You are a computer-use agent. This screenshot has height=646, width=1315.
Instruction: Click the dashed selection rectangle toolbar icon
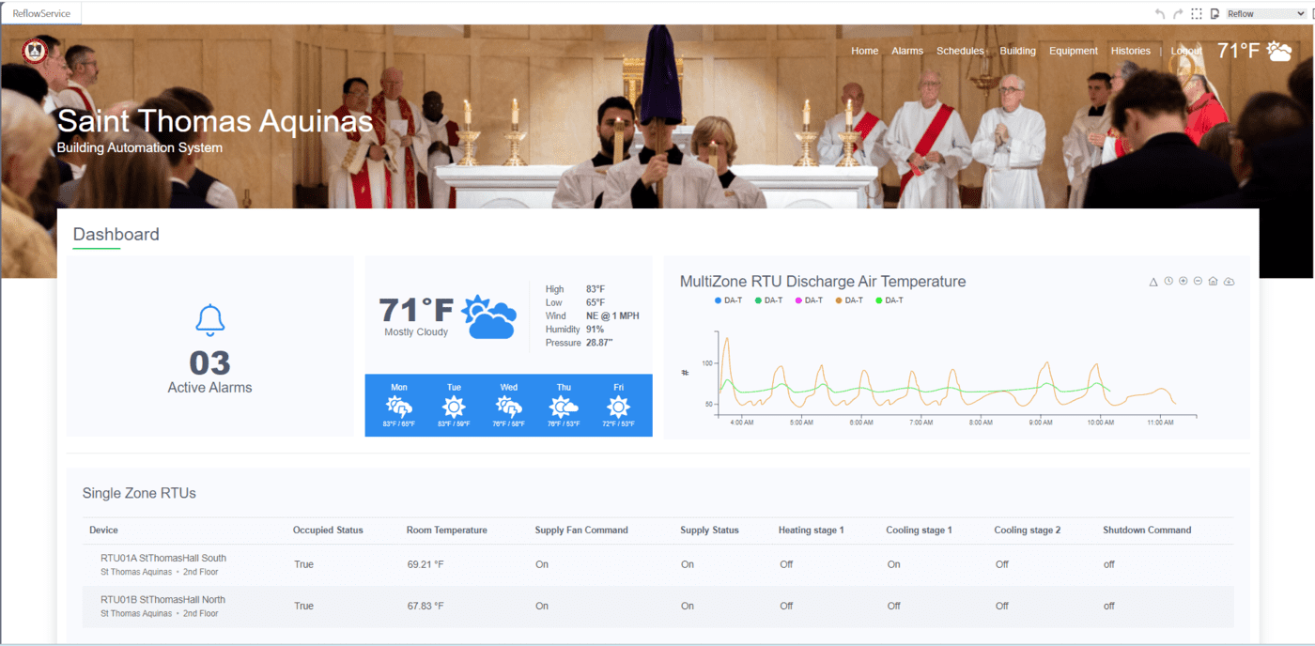click(1197, 14)
